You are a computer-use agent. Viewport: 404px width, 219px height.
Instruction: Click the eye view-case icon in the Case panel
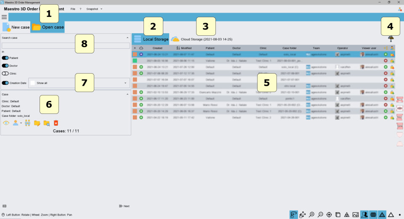[6, 123]
